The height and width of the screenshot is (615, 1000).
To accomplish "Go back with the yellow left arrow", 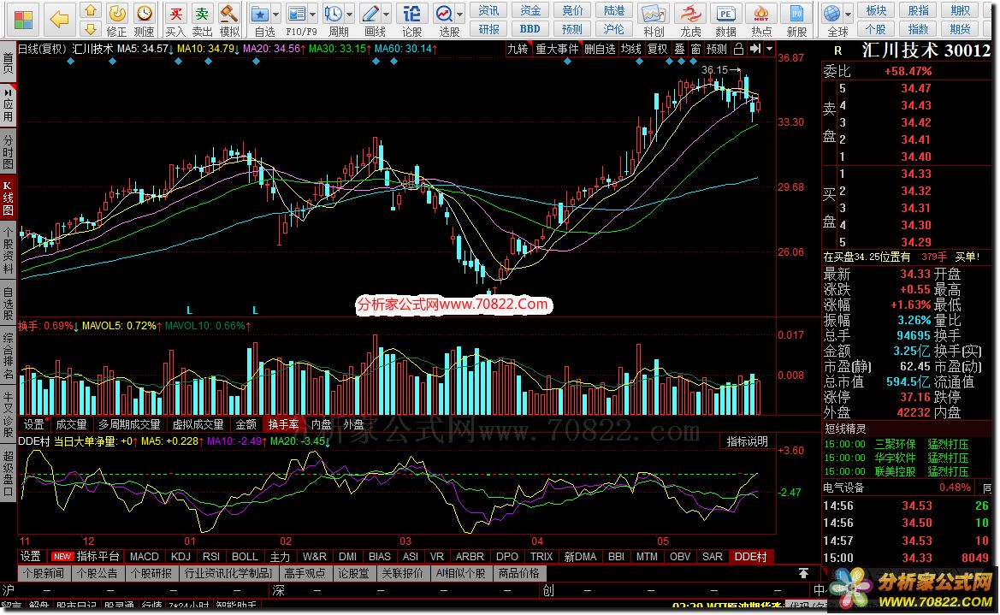I will click(59, 20).
